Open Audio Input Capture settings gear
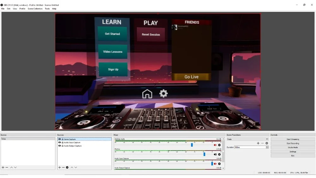The height and width of the screenshot is (178, 316). [219, 164]
